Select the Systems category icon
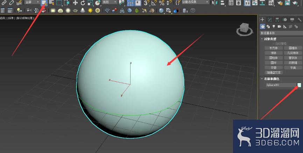 296,27
